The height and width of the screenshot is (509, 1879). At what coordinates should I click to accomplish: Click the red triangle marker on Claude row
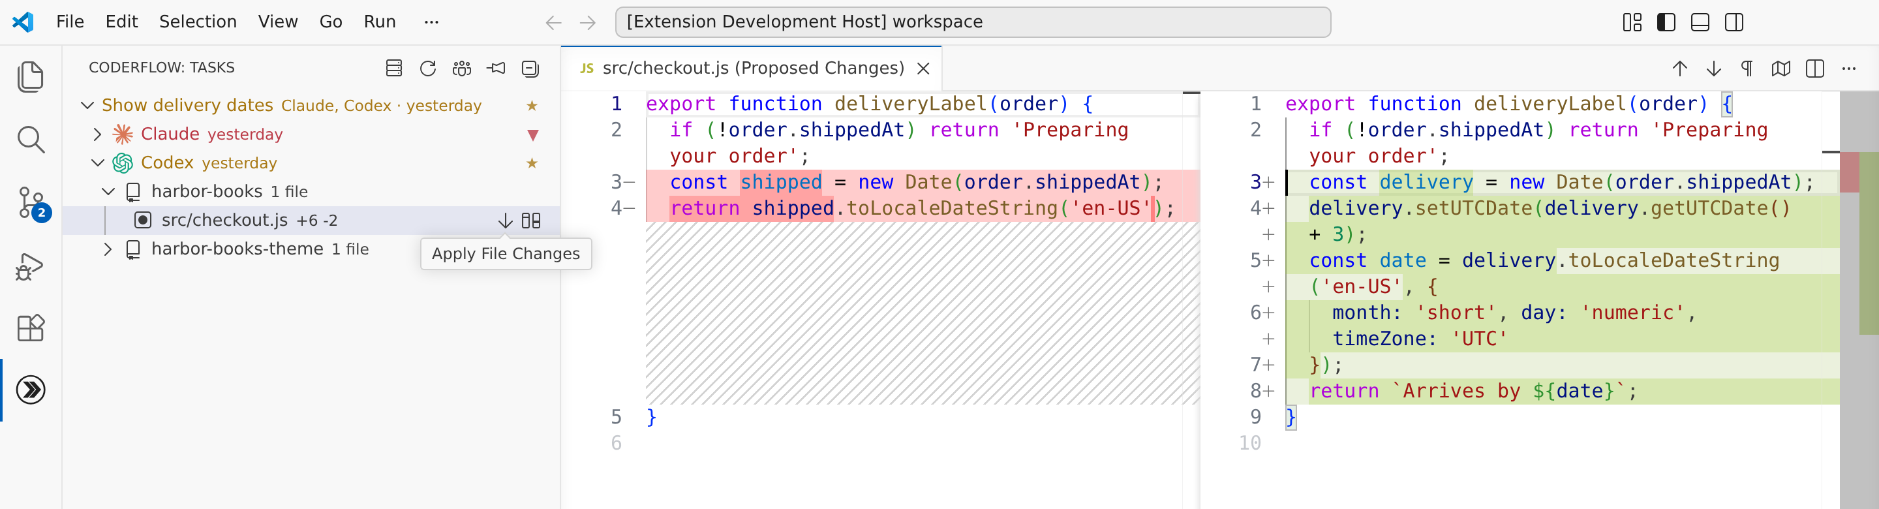pos(532,135)
